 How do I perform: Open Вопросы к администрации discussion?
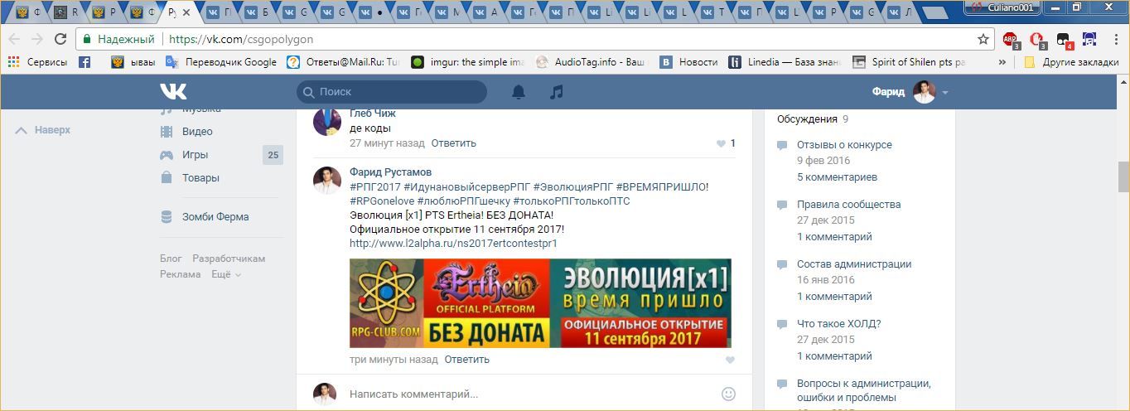click(864, 390)
